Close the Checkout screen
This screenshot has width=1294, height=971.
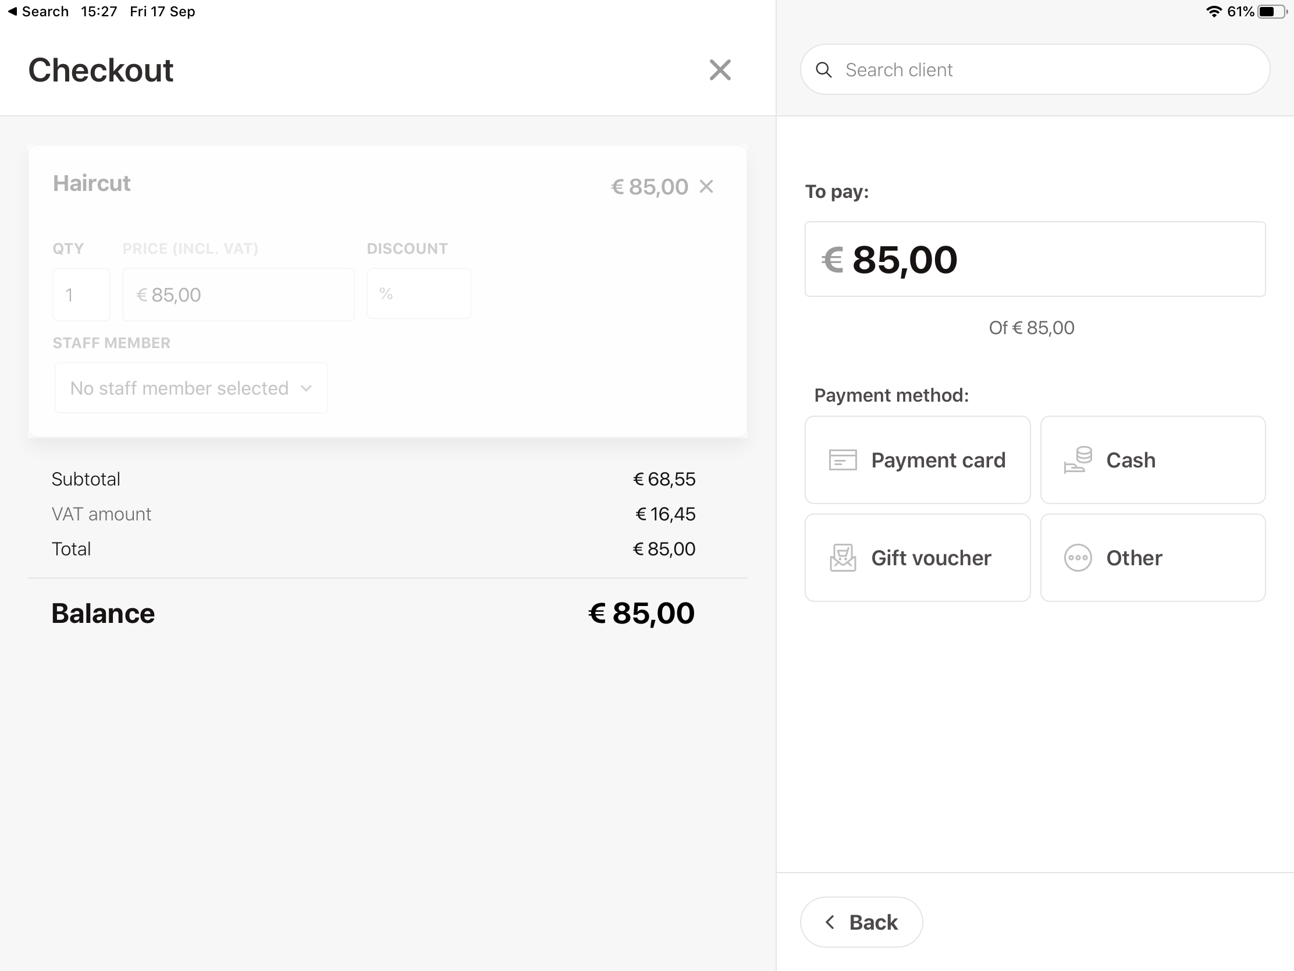point(720,70)
